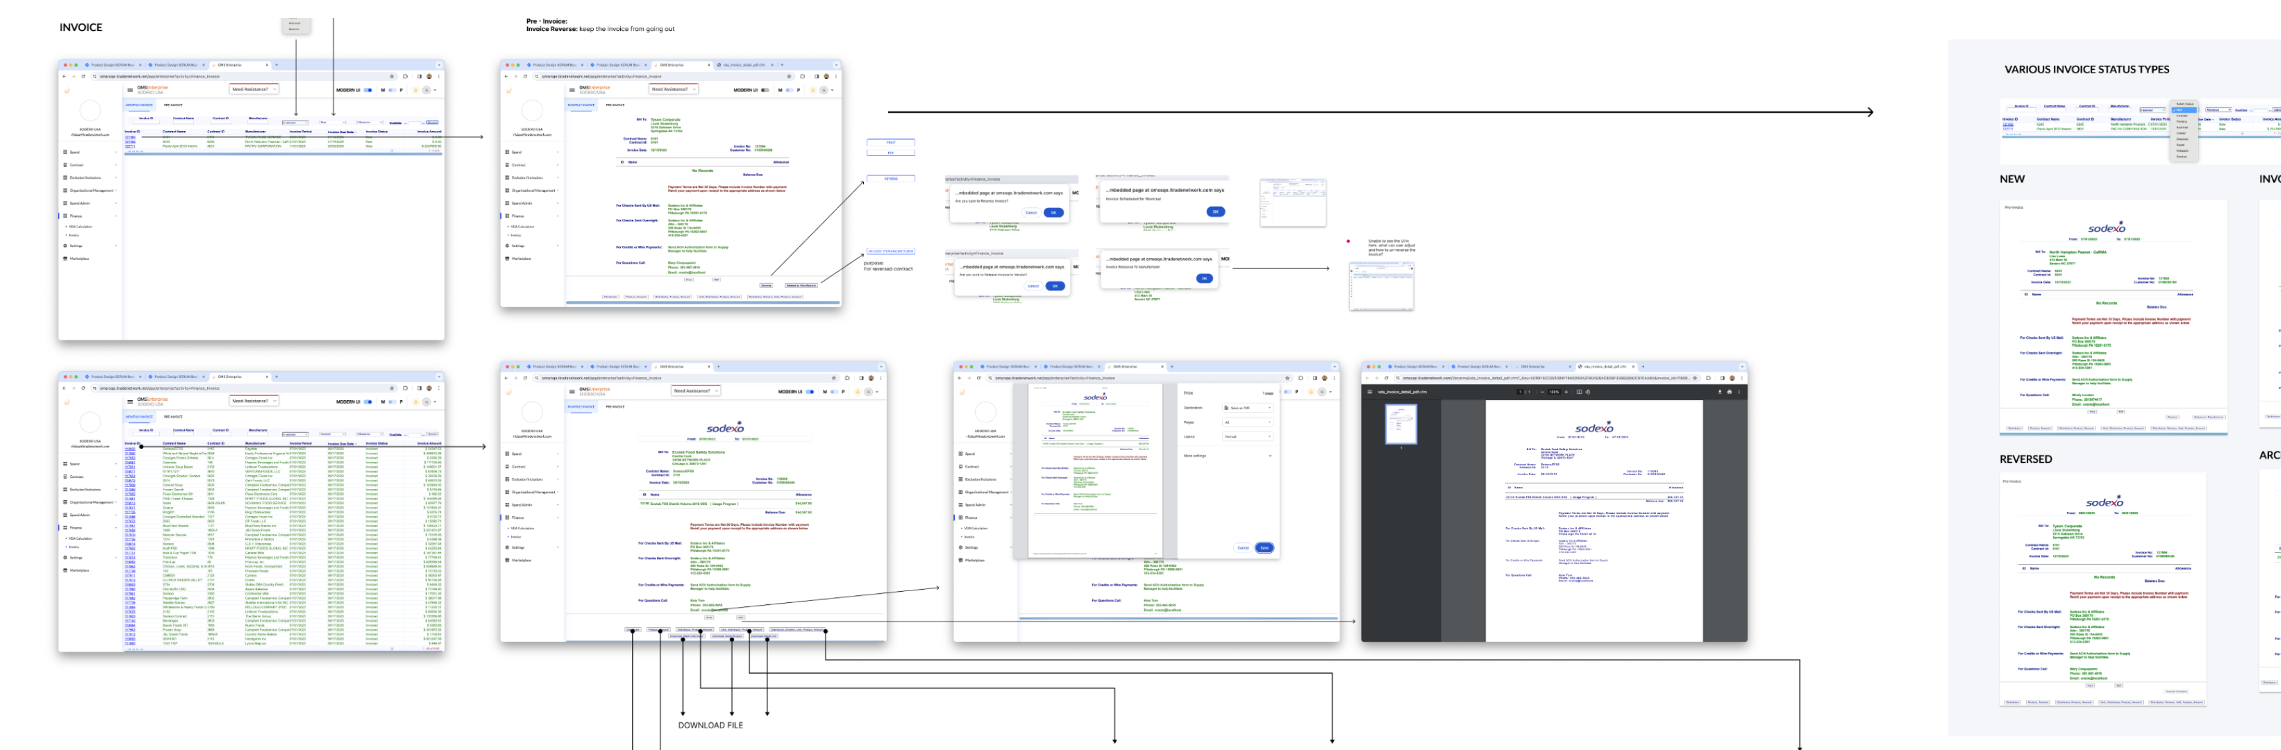Toggle M/P switch in Tyson invoice detail window
Image resolution: width=2281 pixels, height=750 pixels.
pyautogui.click(x=789, y=90)
